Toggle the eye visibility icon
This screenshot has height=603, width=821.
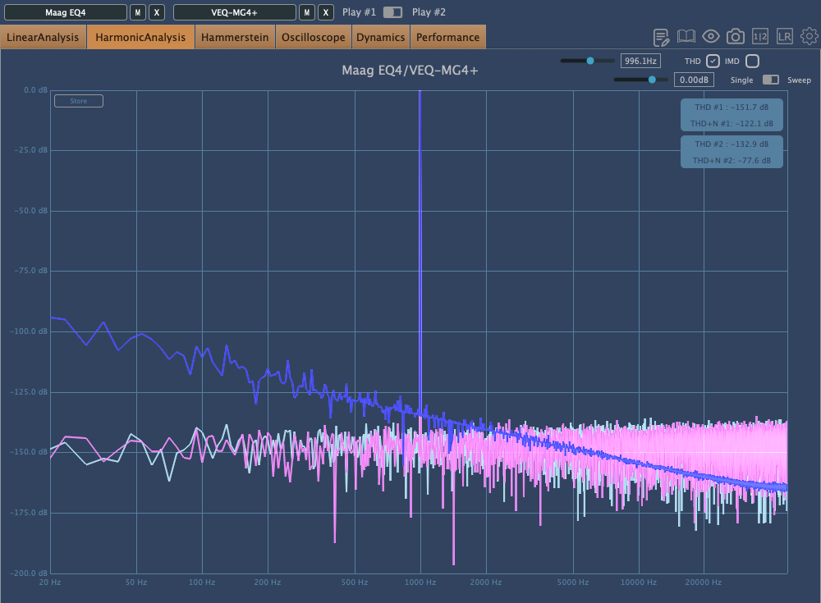pyautogui.click(x=710, y=36)
